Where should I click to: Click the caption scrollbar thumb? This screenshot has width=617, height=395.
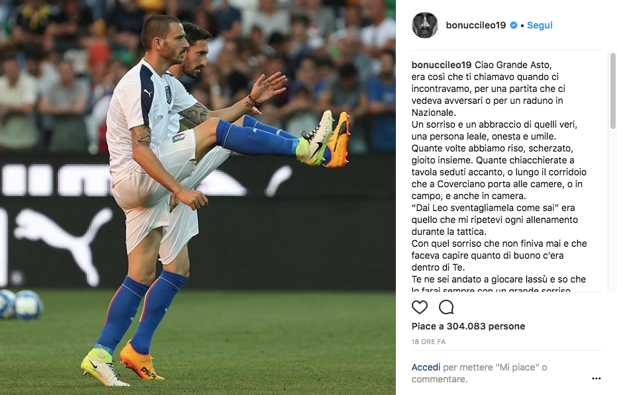coord(612,91)
